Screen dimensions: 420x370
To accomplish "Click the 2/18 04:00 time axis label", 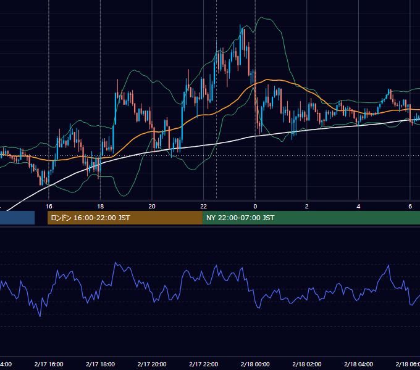I will (x=358, y=364).
